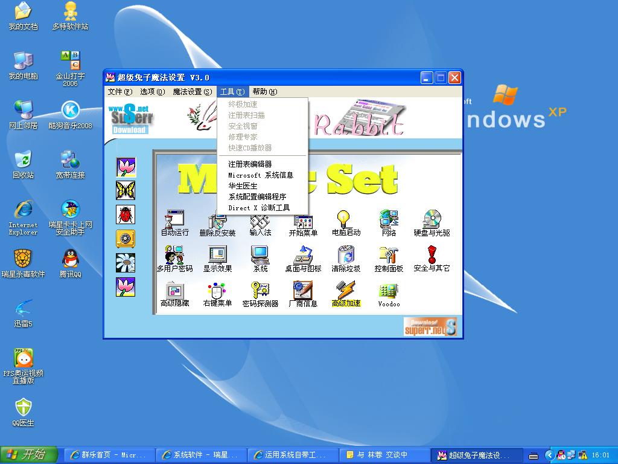
Task: Open the 帮助(H) menu
Action: pos(265,92)
